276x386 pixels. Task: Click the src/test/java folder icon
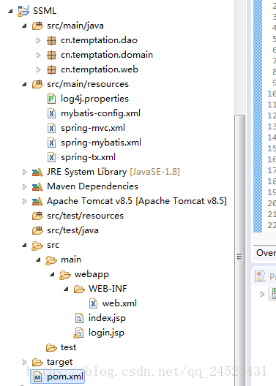click(x=37, y=231)
